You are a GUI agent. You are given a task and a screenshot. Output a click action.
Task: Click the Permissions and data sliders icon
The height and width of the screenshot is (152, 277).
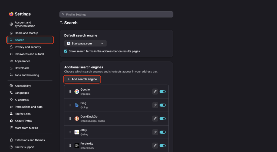tap(11, 107)
